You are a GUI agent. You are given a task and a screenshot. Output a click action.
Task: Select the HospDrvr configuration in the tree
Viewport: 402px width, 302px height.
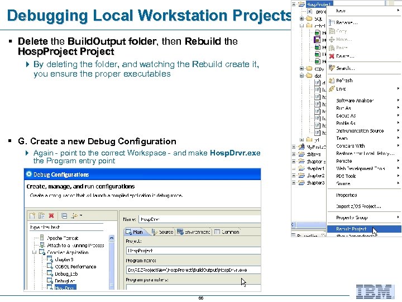pos(65,288)
